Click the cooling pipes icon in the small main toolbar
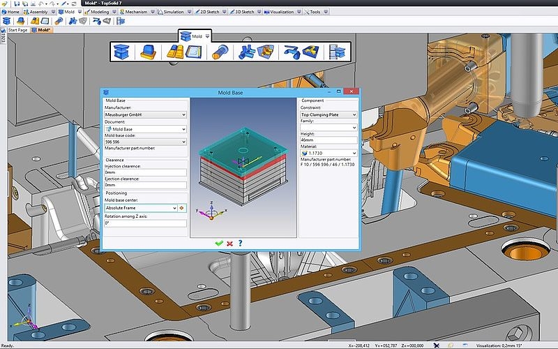 tap(73, 21)
